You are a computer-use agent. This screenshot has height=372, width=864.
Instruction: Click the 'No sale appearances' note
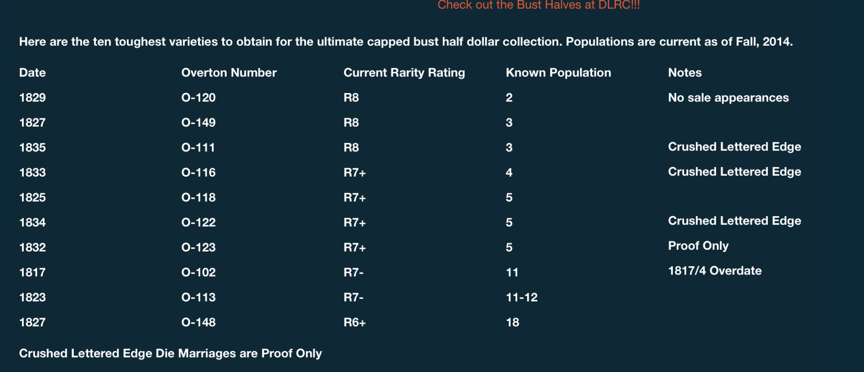tap(728, 97)
